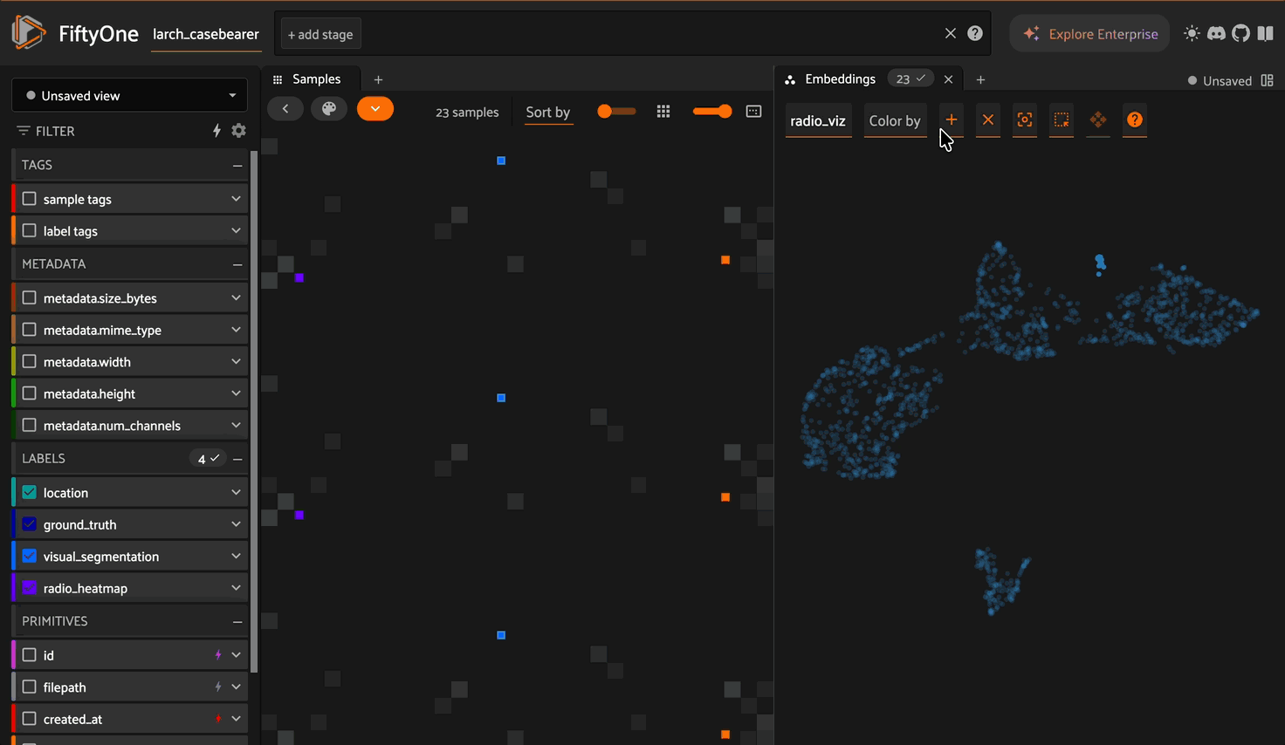Click the grid display options icon
The width and height of the screenshot is (1285, 745).
point(663,112)
